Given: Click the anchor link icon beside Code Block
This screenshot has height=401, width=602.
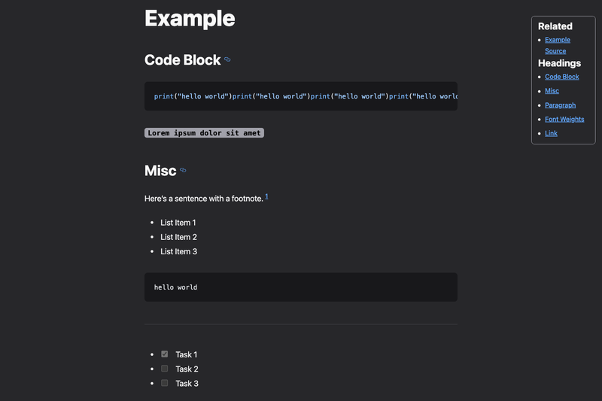Looking at the screenshot, I should (227, 59).
